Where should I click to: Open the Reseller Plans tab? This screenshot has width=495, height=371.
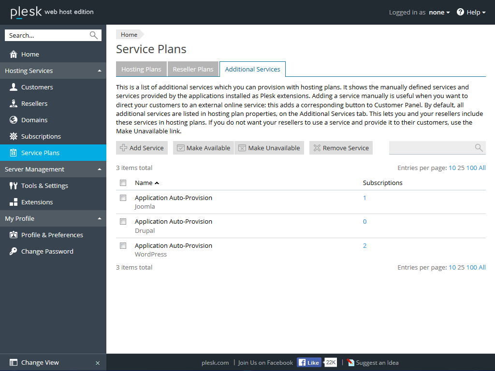tap(193, 69)
